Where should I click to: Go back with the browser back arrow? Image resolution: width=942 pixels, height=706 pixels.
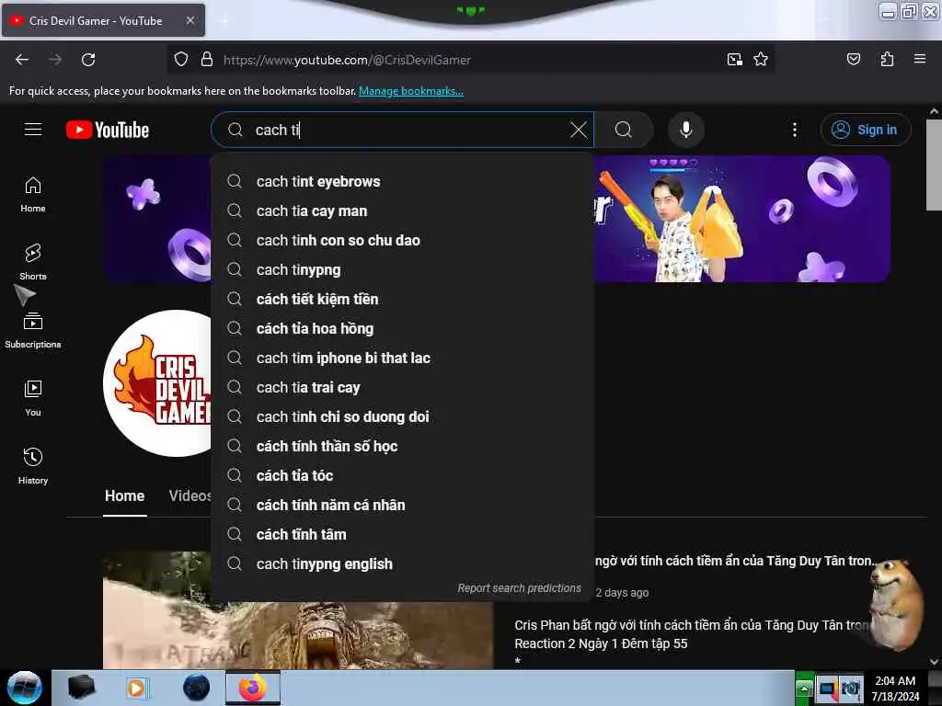coord(22,60)
